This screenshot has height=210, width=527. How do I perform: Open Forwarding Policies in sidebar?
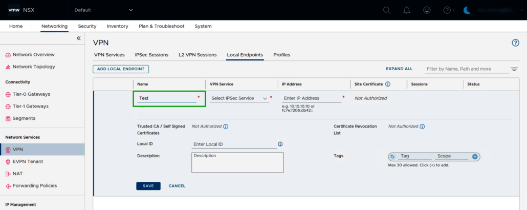tap(35, 186)
